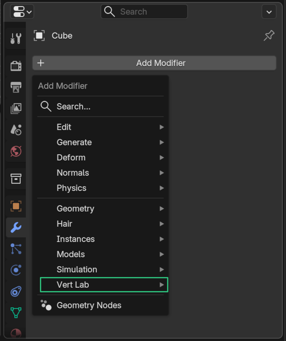286x341 pixels.
Task: Click Search... in the Add Modifier menu
Action: tap(100, 107)
